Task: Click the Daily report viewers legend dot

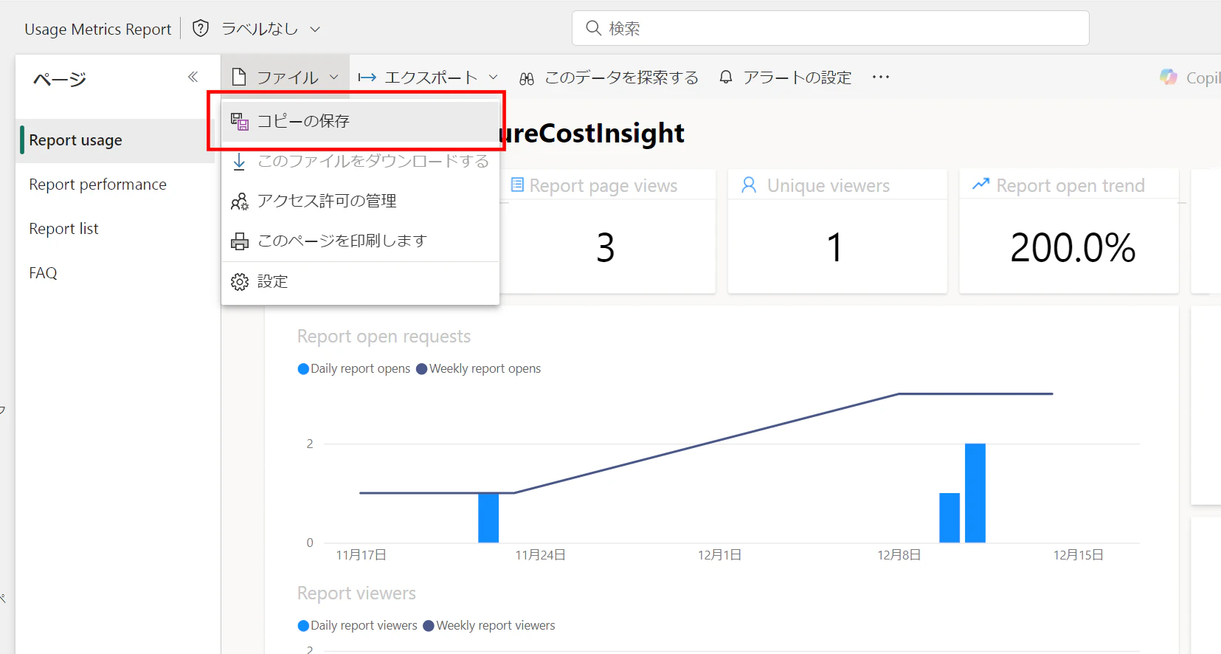Action: 303,626
